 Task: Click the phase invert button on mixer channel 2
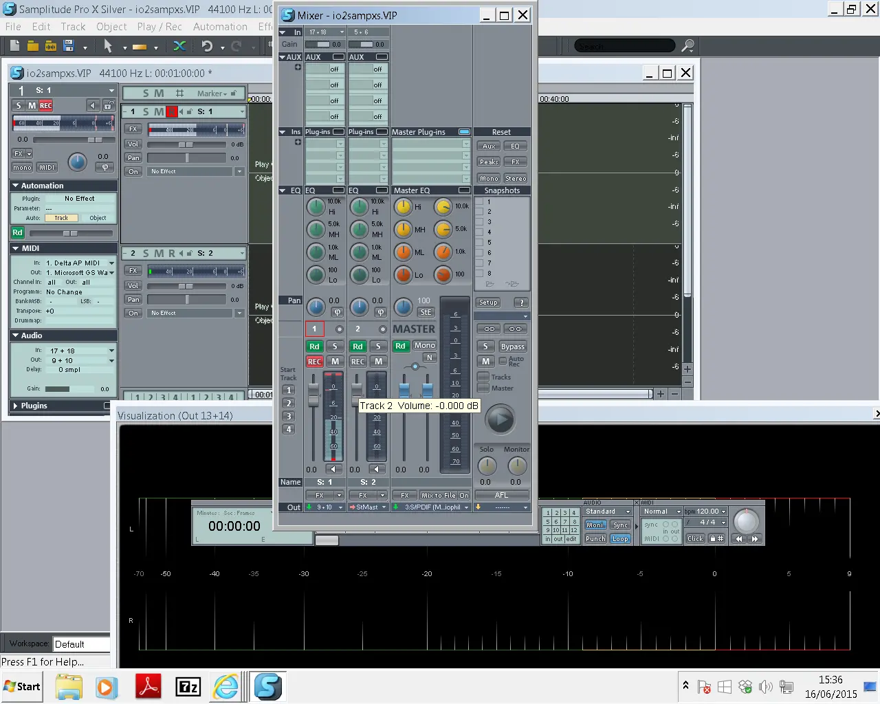coord(380,312)
